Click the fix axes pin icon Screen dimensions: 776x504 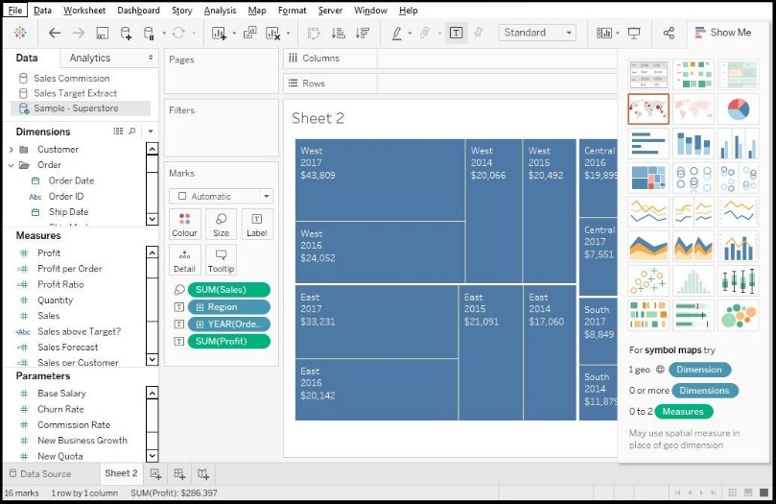click(478, 34)
